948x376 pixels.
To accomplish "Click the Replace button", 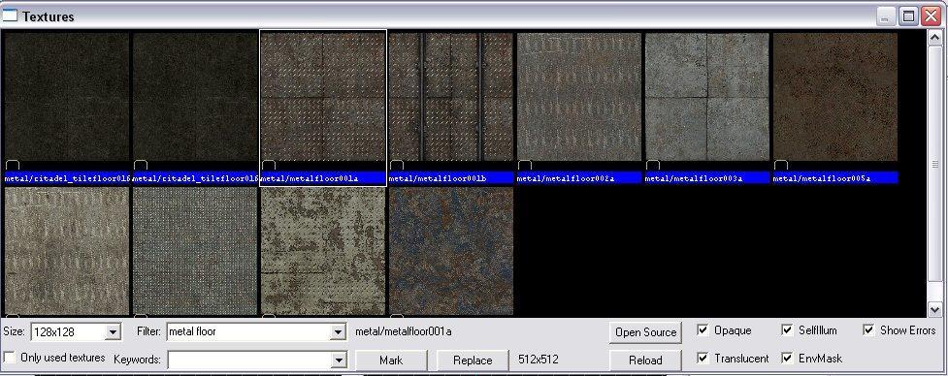I will point(473,360).
